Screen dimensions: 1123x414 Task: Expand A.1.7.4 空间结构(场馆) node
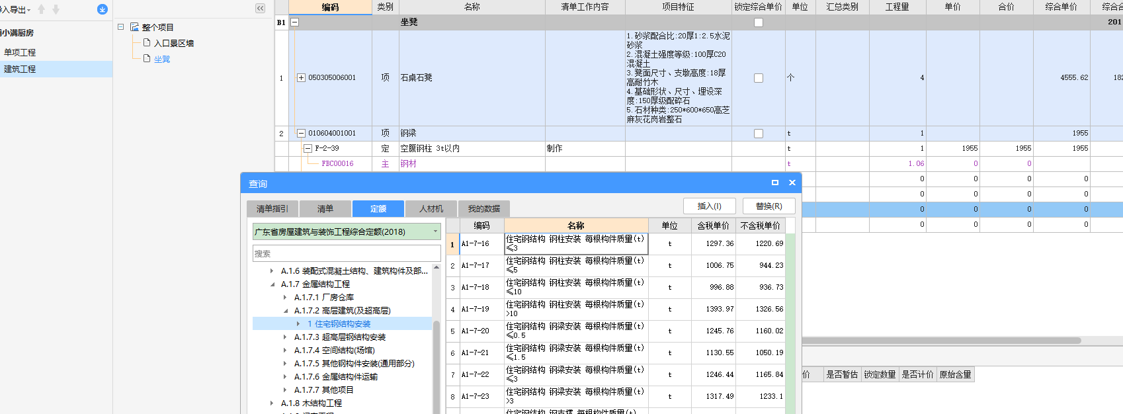285,350
